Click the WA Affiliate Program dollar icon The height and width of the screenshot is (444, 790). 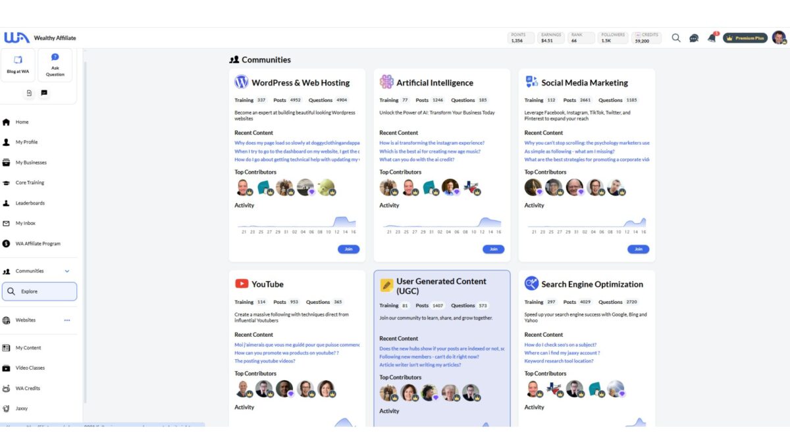pos(7,243)
